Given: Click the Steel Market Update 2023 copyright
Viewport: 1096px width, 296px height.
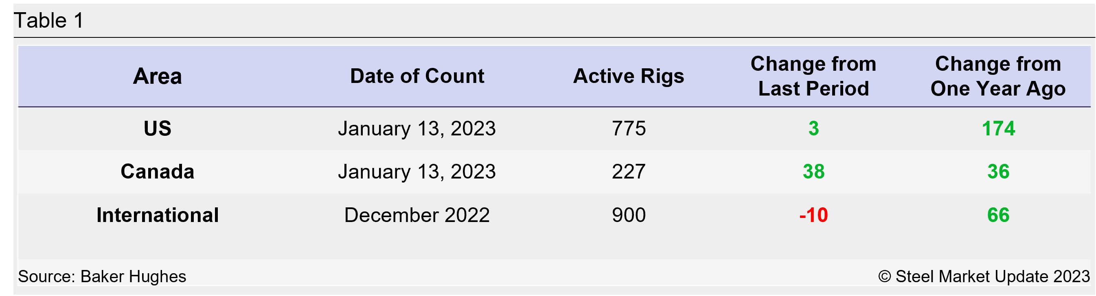Looking at the screenshot, I should tap(984, 276).
